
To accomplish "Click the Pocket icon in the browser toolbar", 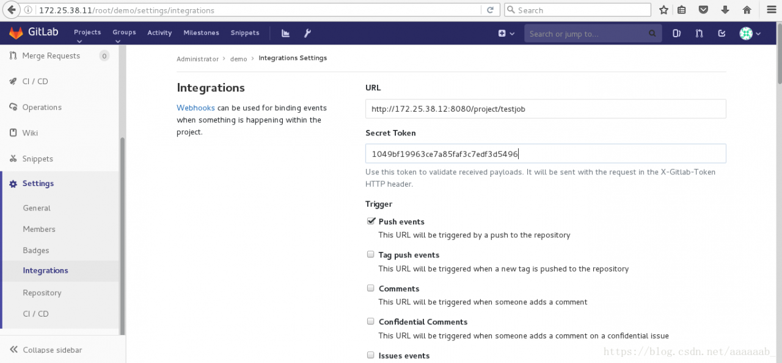I will [x=703, y=10].
